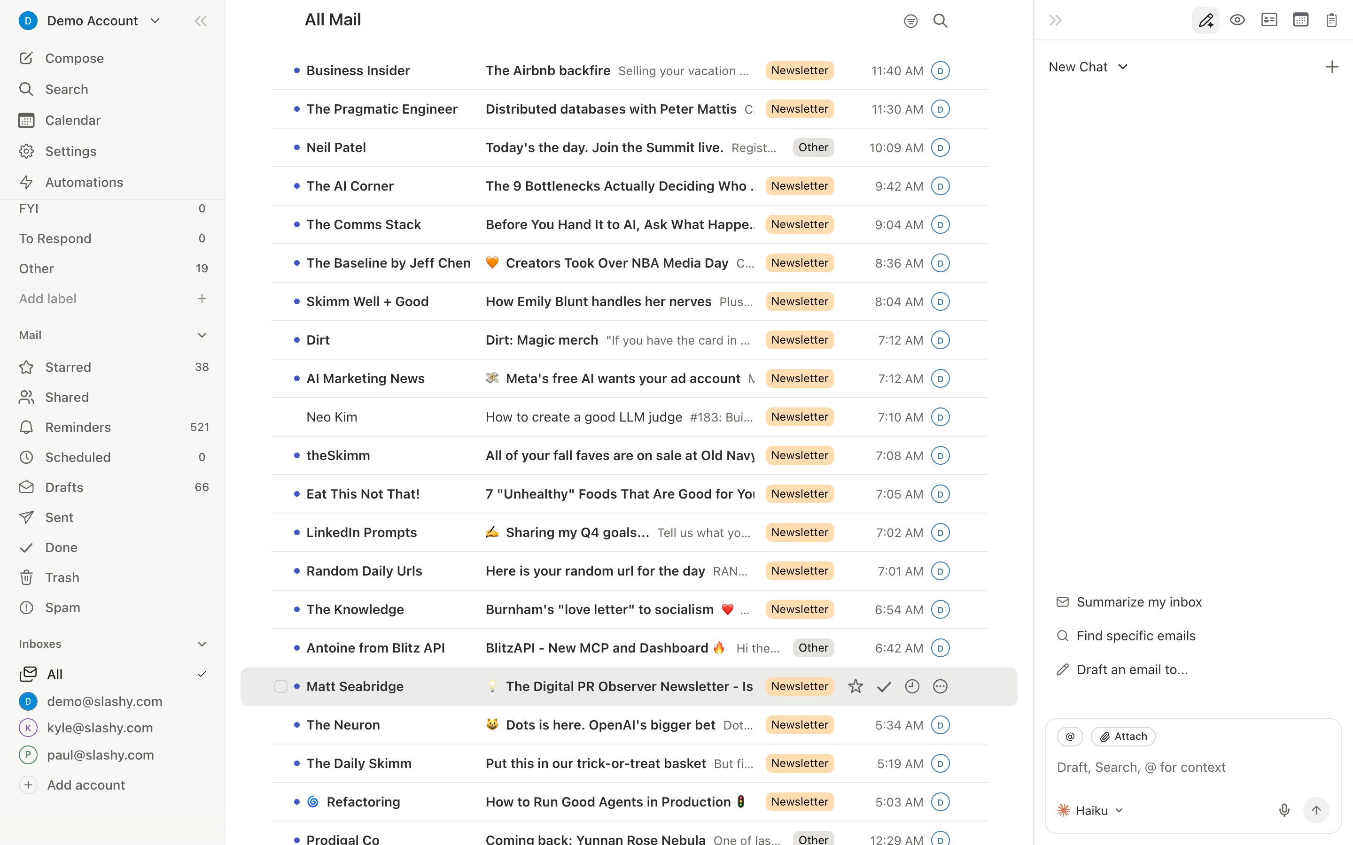Screen dimensions: 1353x845
Task: Open more options for Matt Seabridge email
Action: [x=941, y=686]
